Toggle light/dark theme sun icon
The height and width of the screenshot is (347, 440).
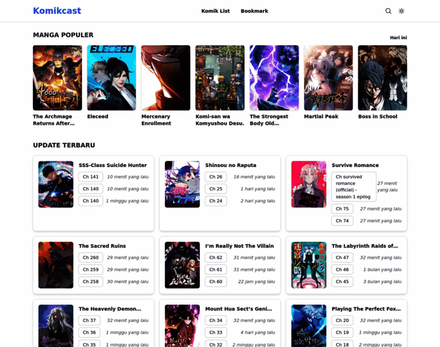point(401,11)
